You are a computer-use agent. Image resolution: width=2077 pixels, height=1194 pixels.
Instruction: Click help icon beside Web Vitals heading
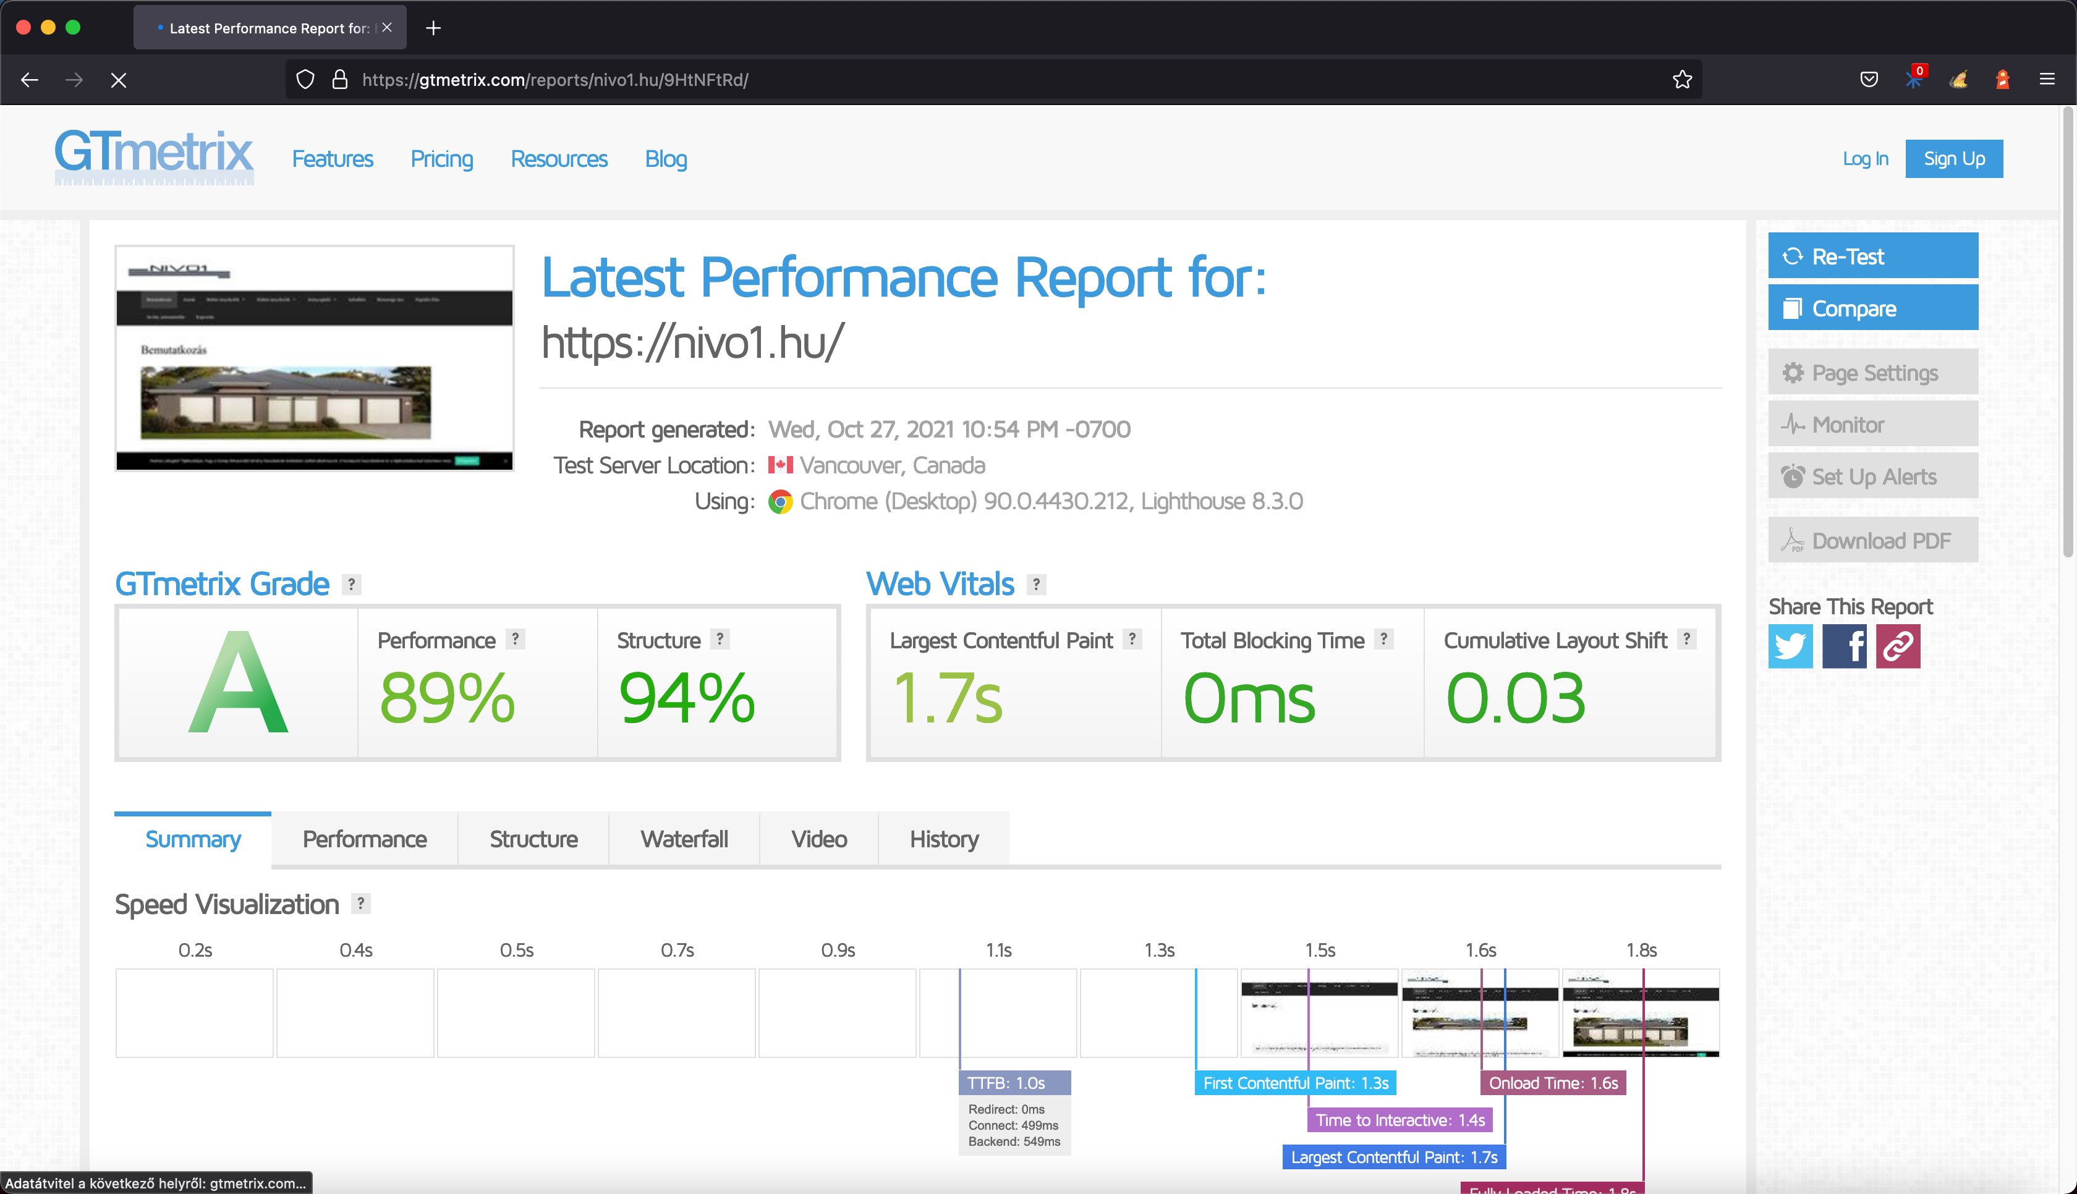pyautogui.click(x=1037, y=584)
